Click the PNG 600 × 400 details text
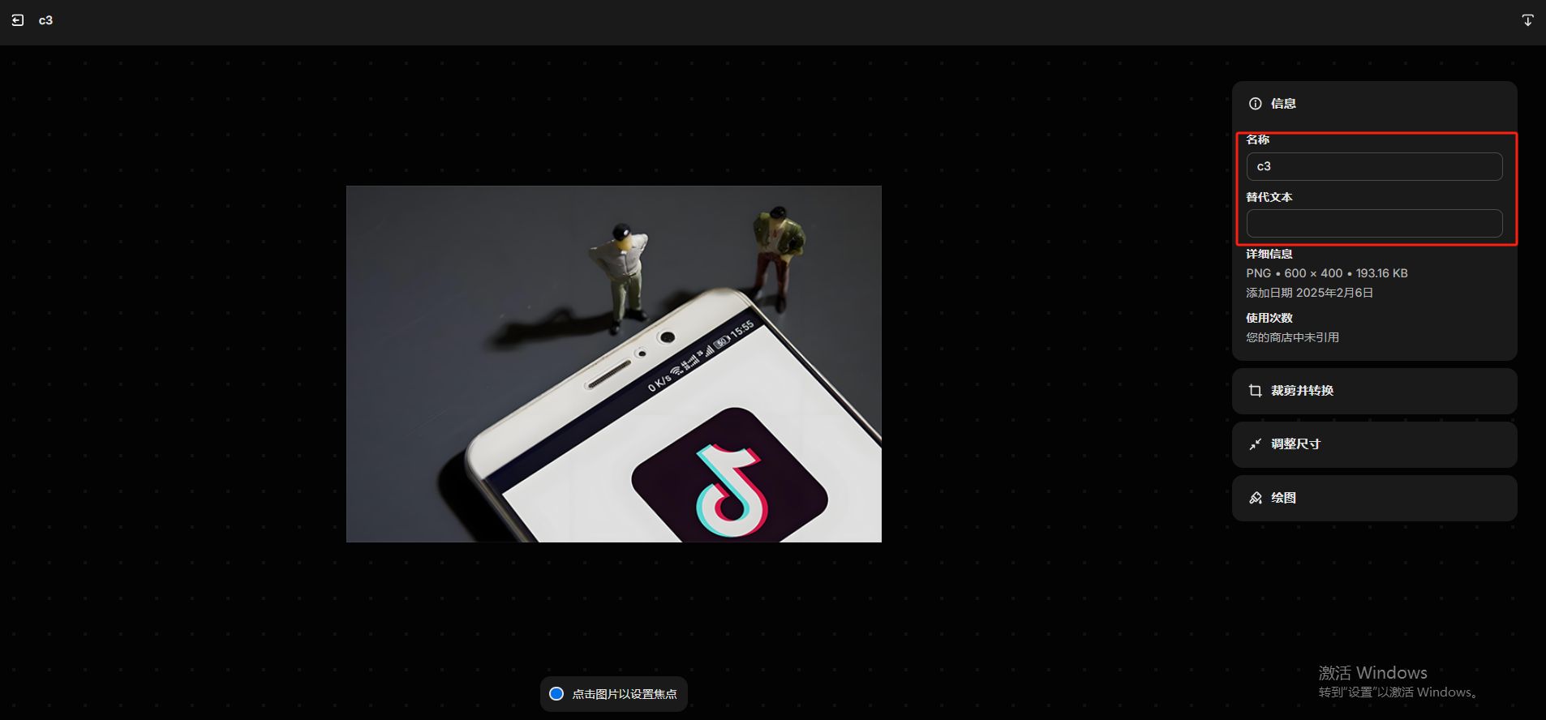Viewport: 1546px width, 720px height. (1327, 273)
